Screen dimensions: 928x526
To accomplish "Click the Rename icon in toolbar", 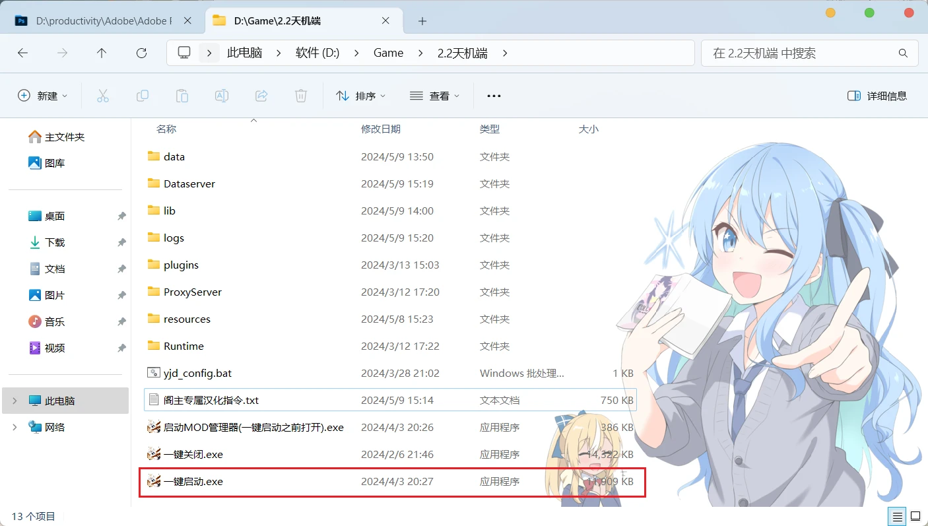I will (x=222, y=96).
